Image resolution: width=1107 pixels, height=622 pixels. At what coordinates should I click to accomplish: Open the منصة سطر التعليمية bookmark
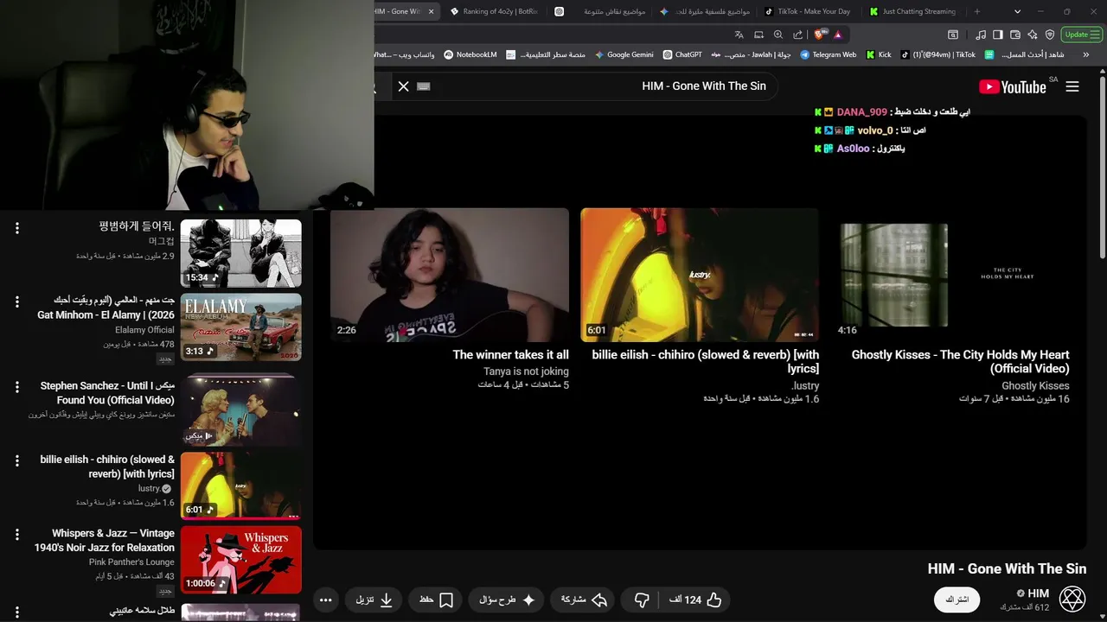[x=547, y=54]
